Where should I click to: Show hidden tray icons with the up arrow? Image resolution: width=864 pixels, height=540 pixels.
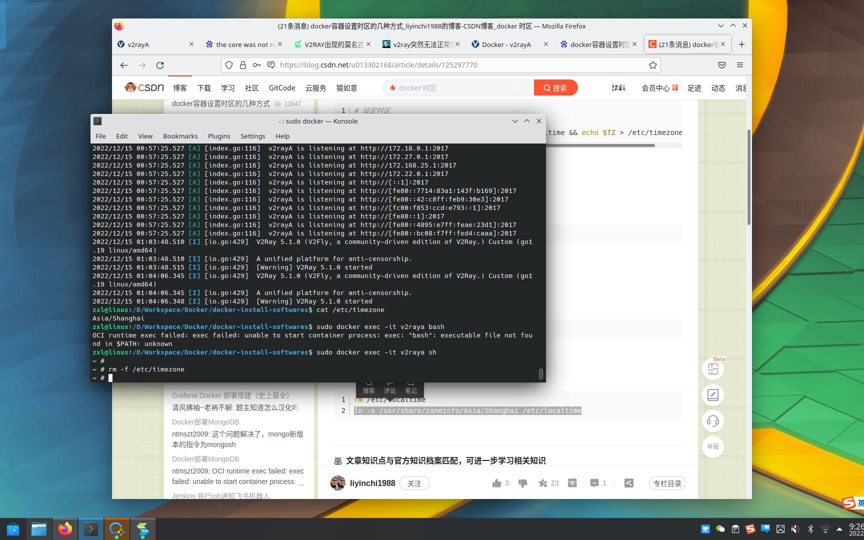point(839,529)
